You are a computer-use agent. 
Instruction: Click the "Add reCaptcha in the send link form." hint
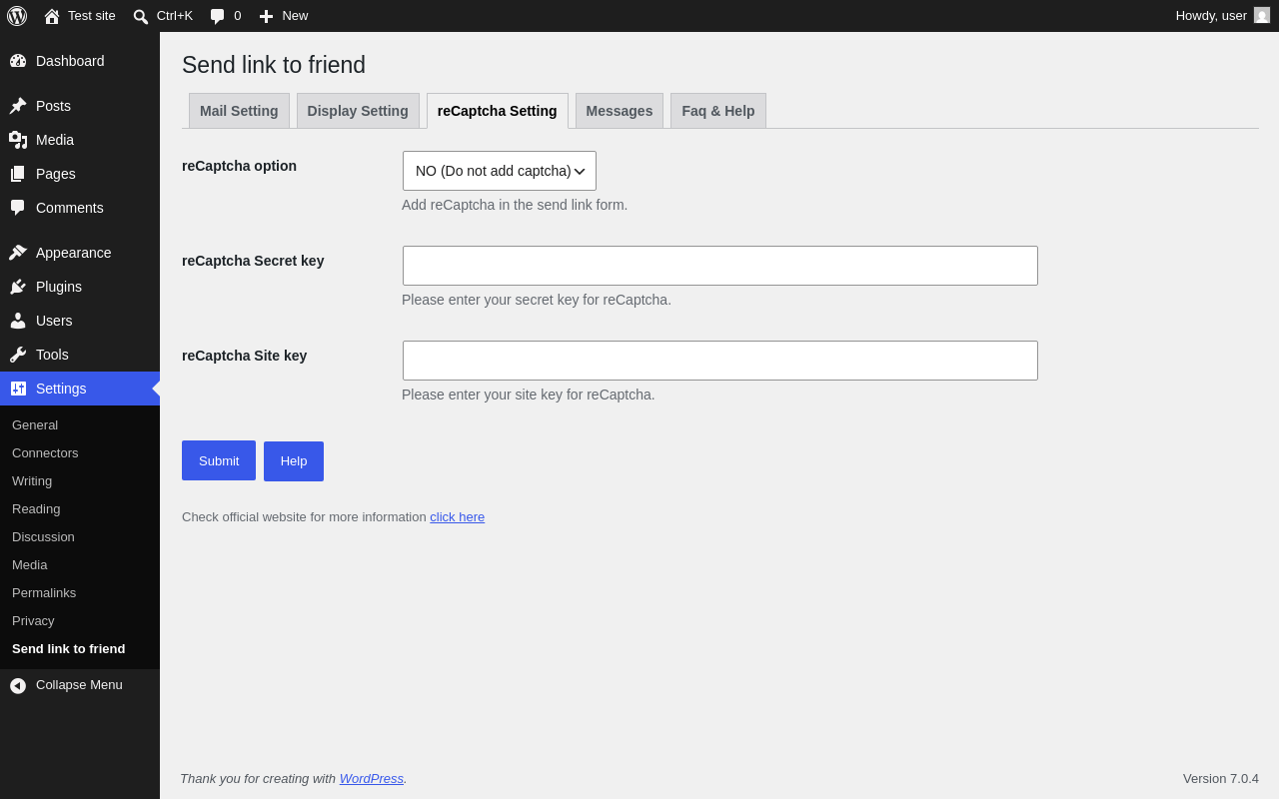[515, 205]
